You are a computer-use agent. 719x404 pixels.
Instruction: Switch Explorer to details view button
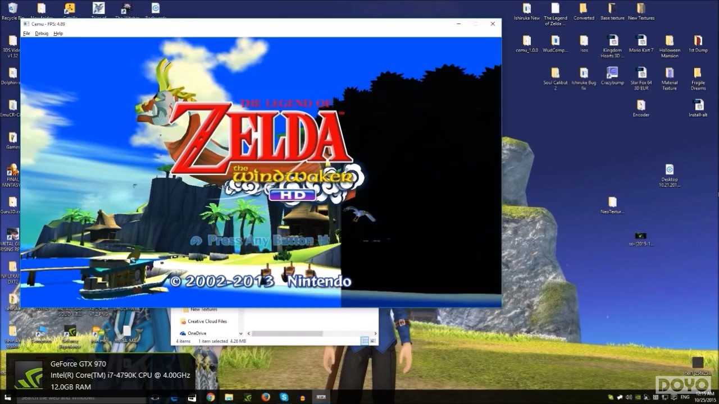pos(364,341)
